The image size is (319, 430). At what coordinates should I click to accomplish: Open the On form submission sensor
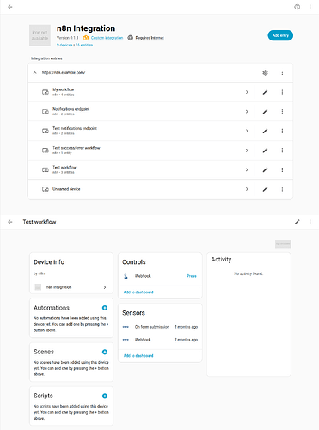160,327
